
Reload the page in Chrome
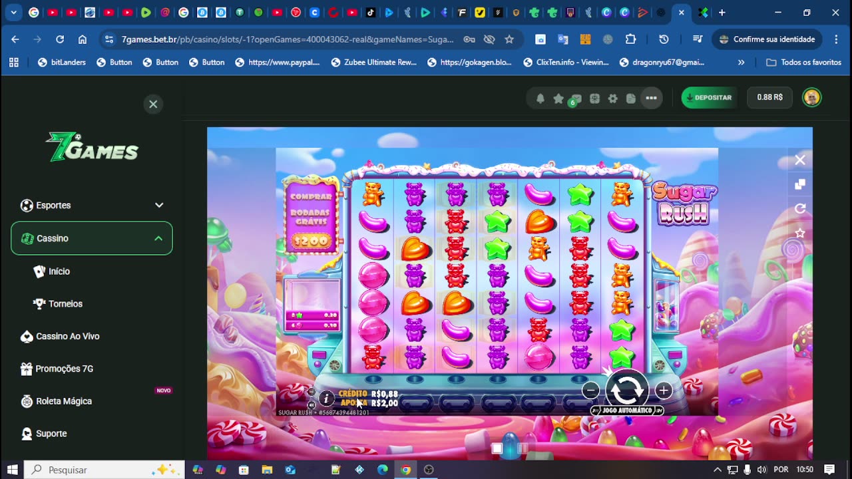[x=60, y=39]
